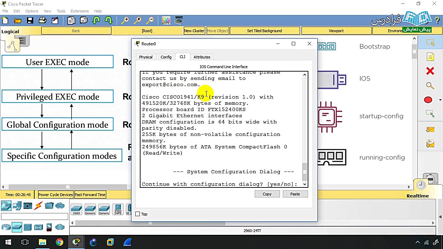Pick the 3560 24PS switch device
This screenshot has width=443, height=249.
click(x=118, y=209)
